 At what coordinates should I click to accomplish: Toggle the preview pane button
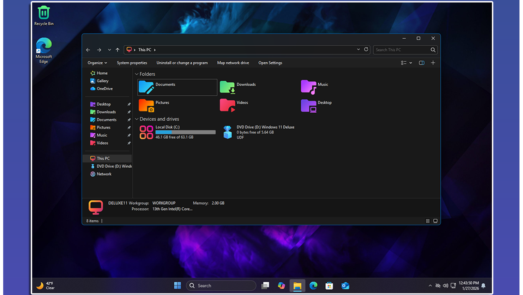pyautogui.click(x=421, y=63)
